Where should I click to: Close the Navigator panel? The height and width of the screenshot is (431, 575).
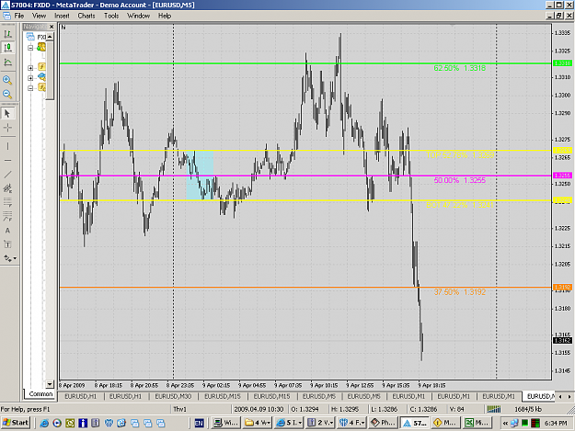coord(52,27)
